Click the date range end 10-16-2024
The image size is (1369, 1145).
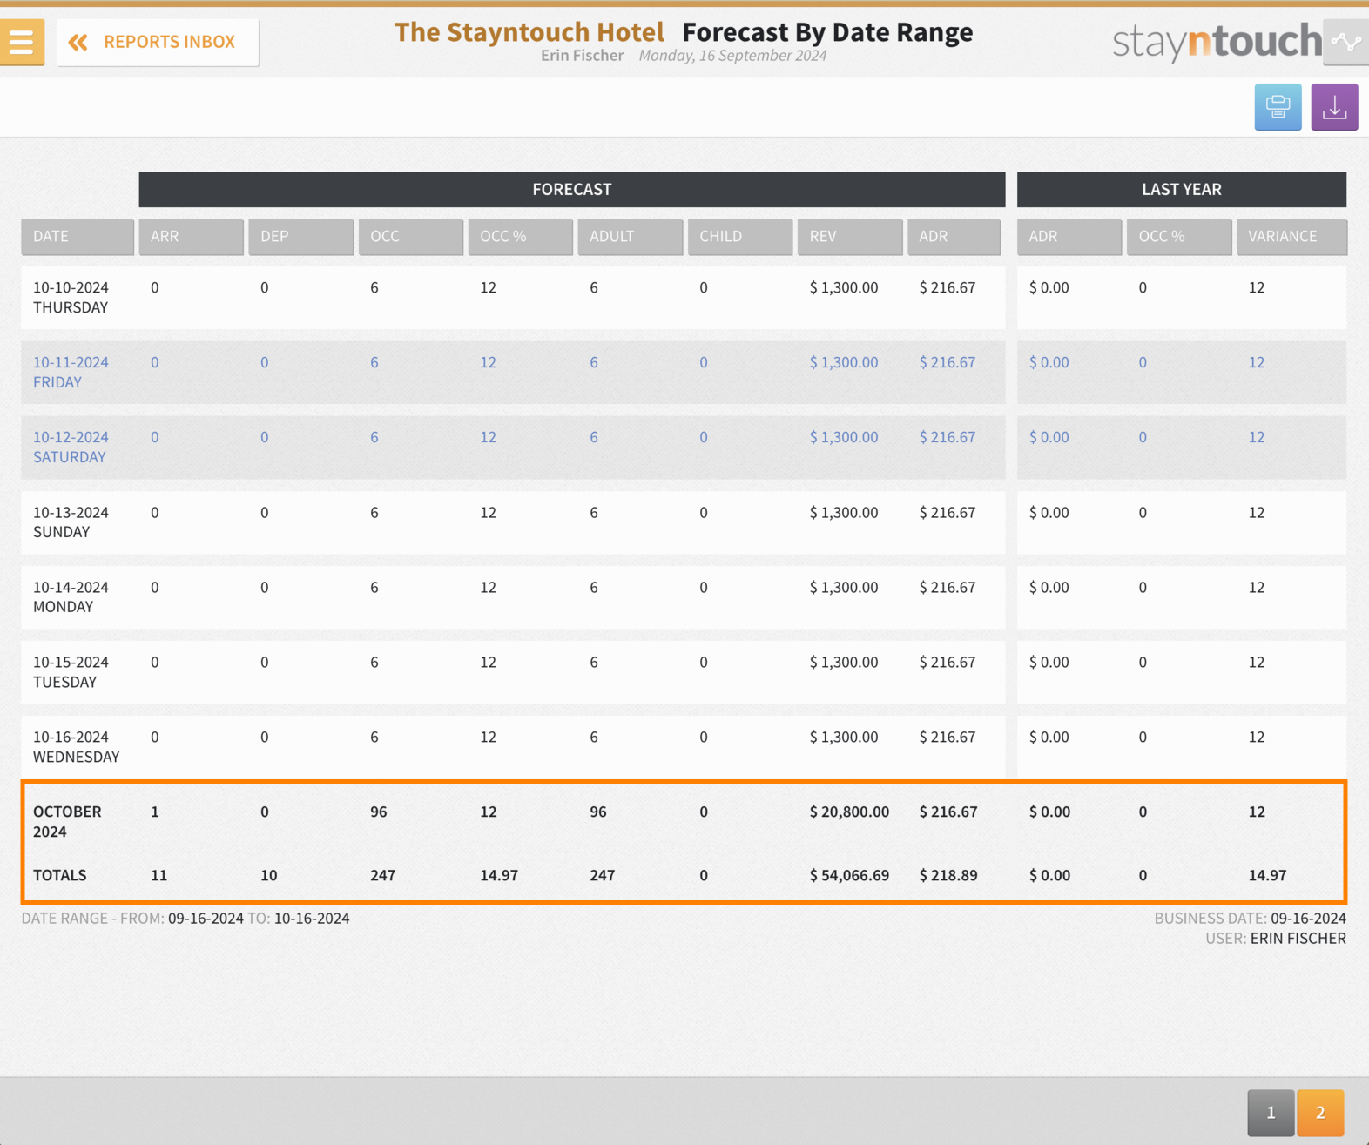[312, 918]
